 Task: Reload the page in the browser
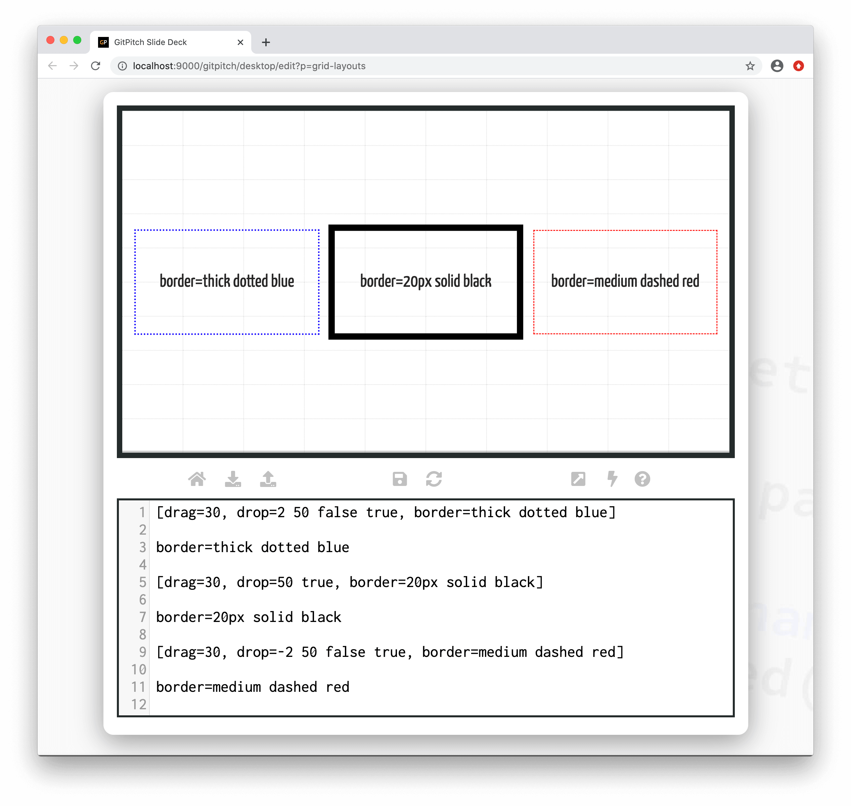(95, 66)
